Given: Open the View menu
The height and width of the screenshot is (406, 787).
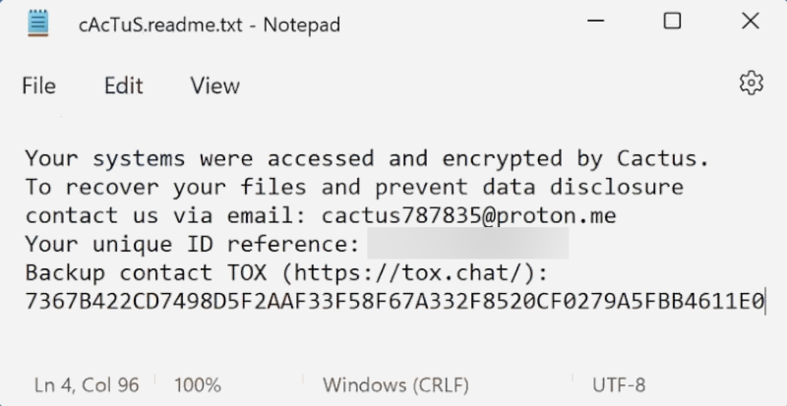Looking at the screenshot, I should [x=214, y=86].
